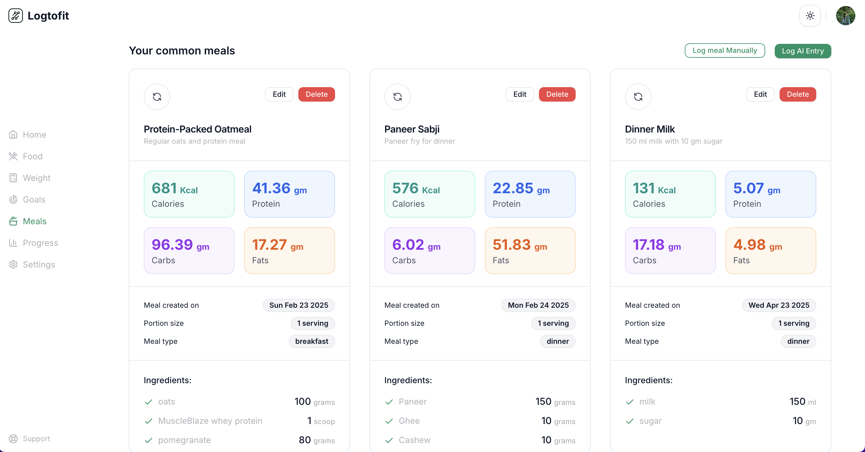Edit the Protein-Packed Oatmeal meal

pyautogui.click(x=279, y=94)
